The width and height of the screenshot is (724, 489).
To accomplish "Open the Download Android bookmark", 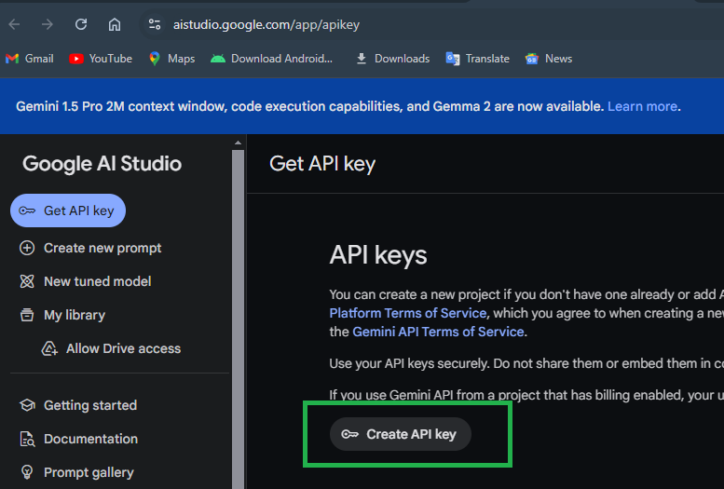I will click(x=271, y=59).
